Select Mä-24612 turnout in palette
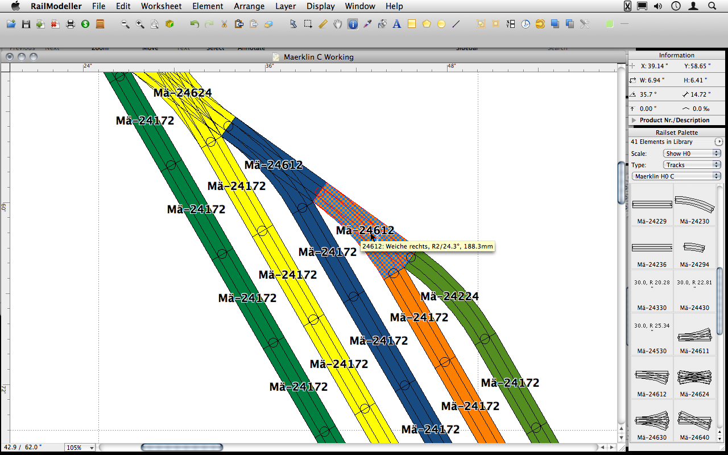This screenshot has height=455, width=728. [x=652, y=378]
